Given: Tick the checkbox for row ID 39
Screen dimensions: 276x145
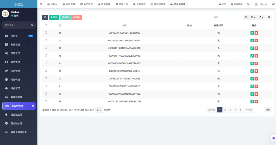Looking at the screenshot, I should 46,101.
